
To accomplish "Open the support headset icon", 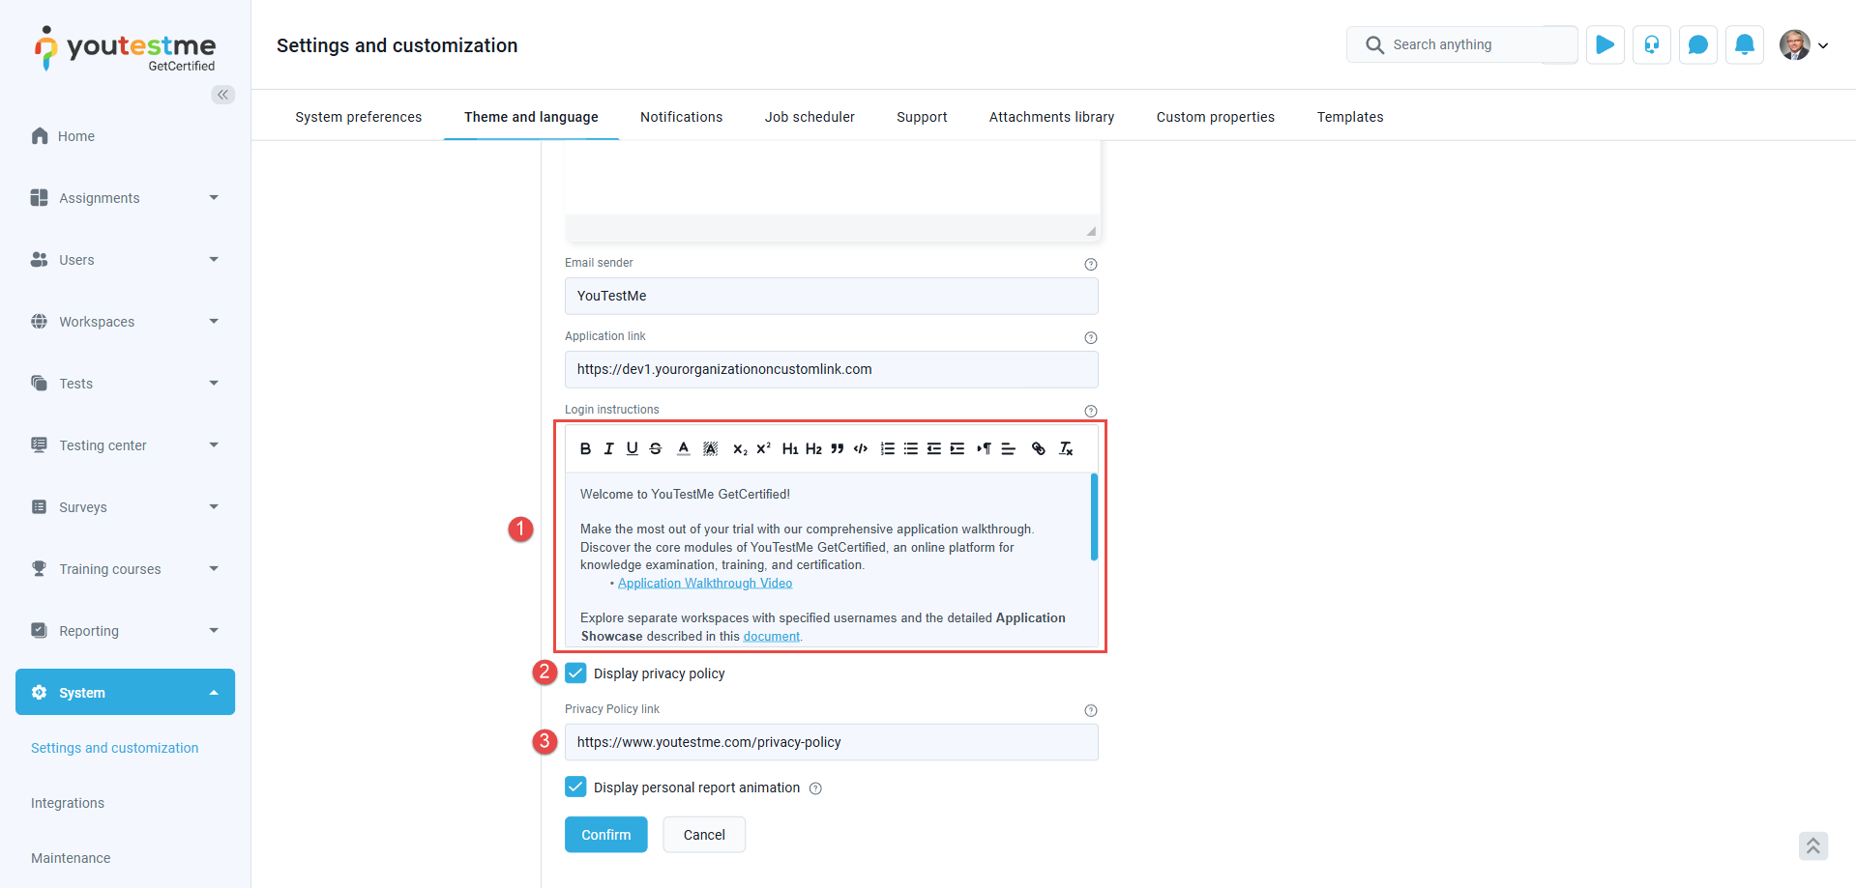I will (1652, 44).
